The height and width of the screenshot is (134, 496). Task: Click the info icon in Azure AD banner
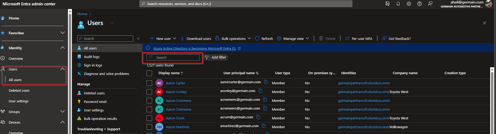[148, 48]
